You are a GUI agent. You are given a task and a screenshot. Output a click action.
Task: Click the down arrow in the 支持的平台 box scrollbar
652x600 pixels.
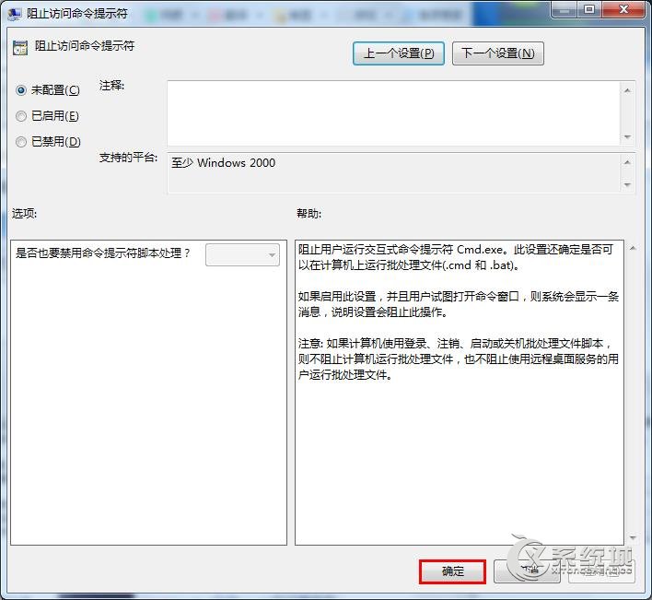tap(627, 184)
